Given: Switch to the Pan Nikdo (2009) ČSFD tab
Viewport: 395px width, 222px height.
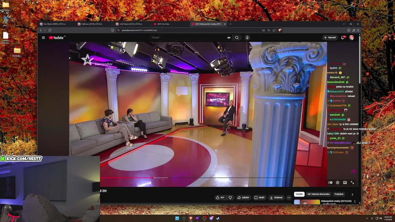Looking at the screenshot, I should (x=57, y=24).
